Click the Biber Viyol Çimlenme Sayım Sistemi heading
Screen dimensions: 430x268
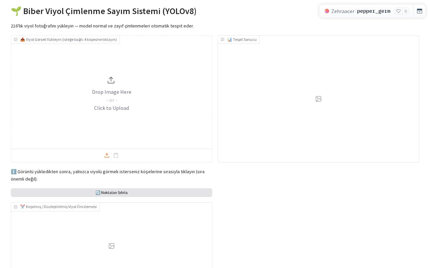point(103,11)
